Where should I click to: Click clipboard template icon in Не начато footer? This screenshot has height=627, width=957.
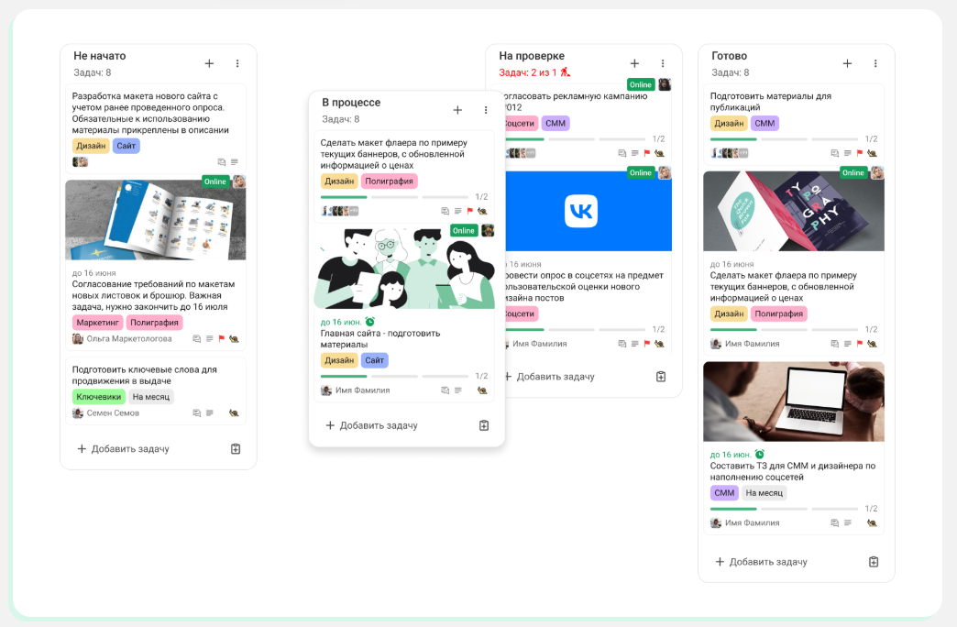(x=236, y=449)
